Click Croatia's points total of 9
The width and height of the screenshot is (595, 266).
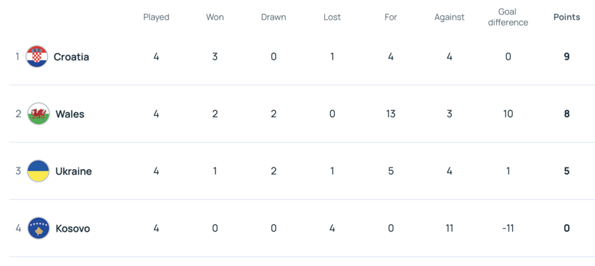coord(567,57)
